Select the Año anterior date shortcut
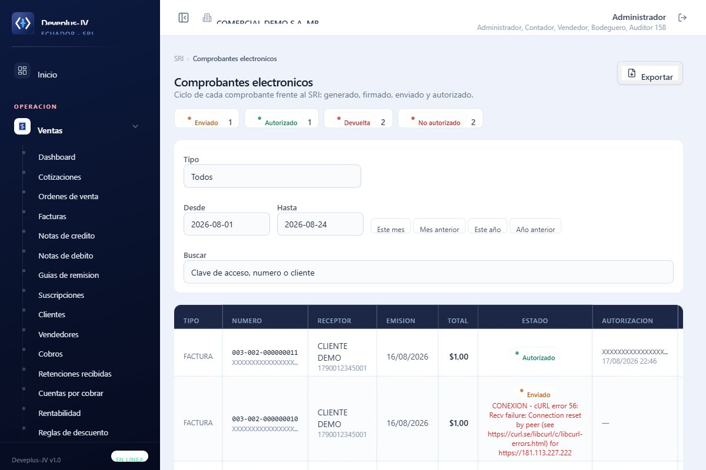 (535, 226)
